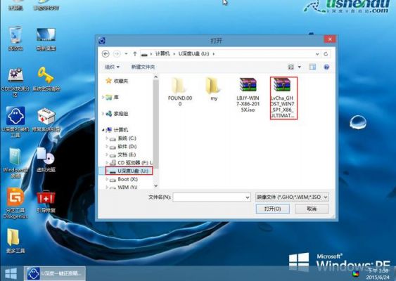Launch the golden key password clearing tool
The image size is (396, 281).
point(46,79)
